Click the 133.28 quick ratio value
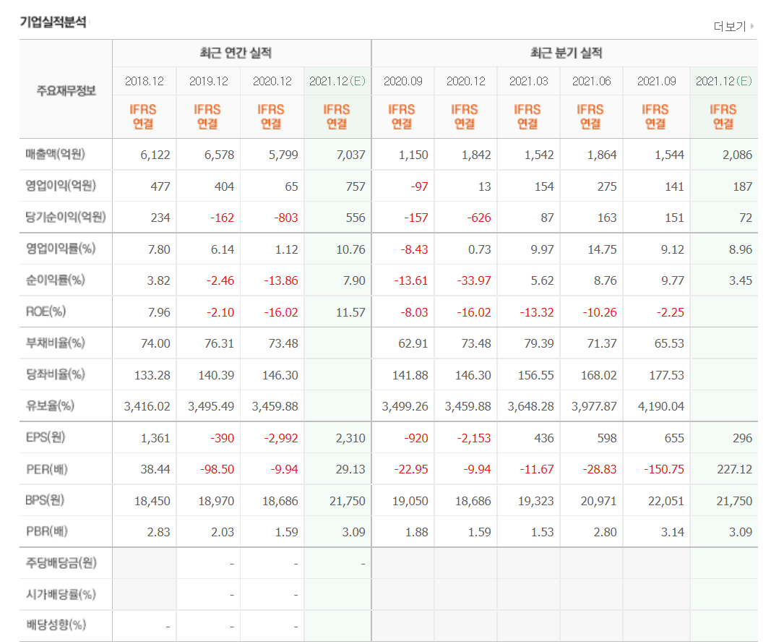 (152, 375)
